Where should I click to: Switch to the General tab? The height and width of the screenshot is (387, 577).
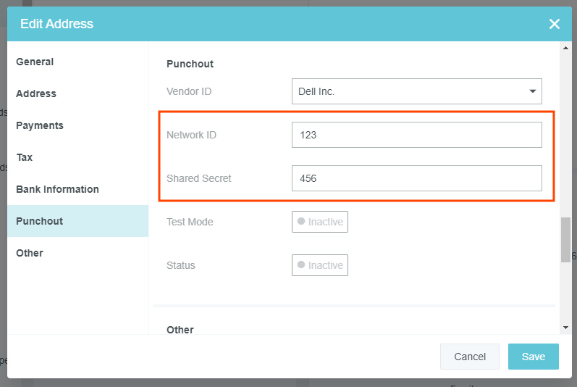(35, 62)
